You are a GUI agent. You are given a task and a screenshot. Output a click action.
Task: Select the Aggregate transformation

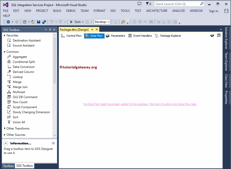click(20, 57)
